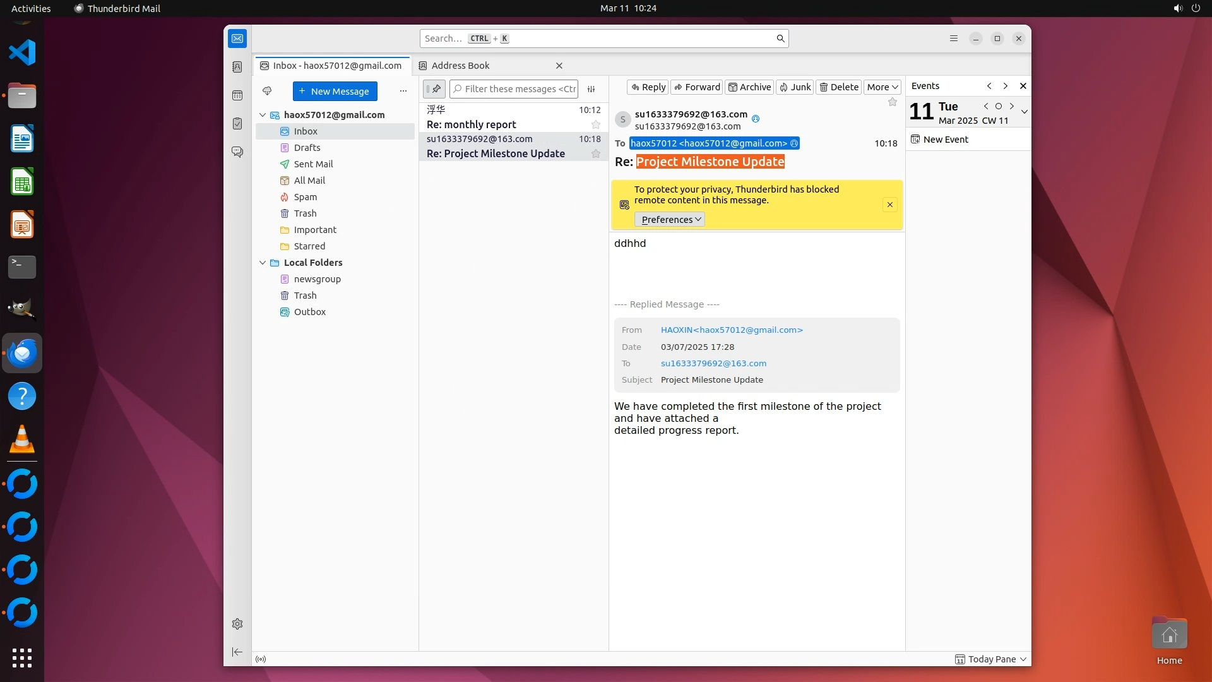
Task: Open the Address Book spaces icon
Action: (x=237, y=67)
